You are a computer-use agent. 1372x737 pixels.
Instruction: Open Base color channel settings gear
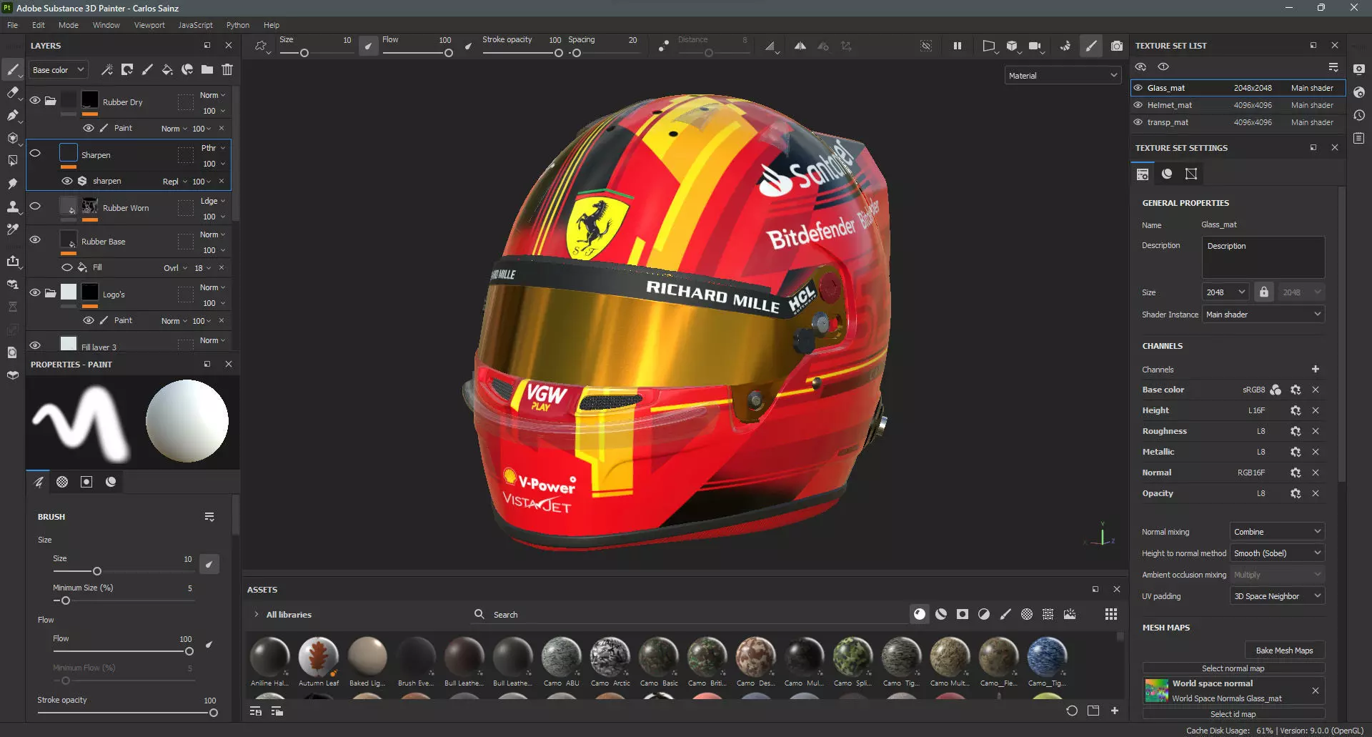pyautogui.click(x=1296, y=390)
